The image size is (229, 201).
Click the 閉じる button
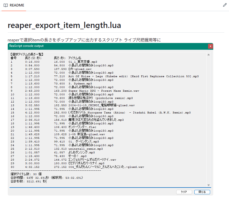202,192
